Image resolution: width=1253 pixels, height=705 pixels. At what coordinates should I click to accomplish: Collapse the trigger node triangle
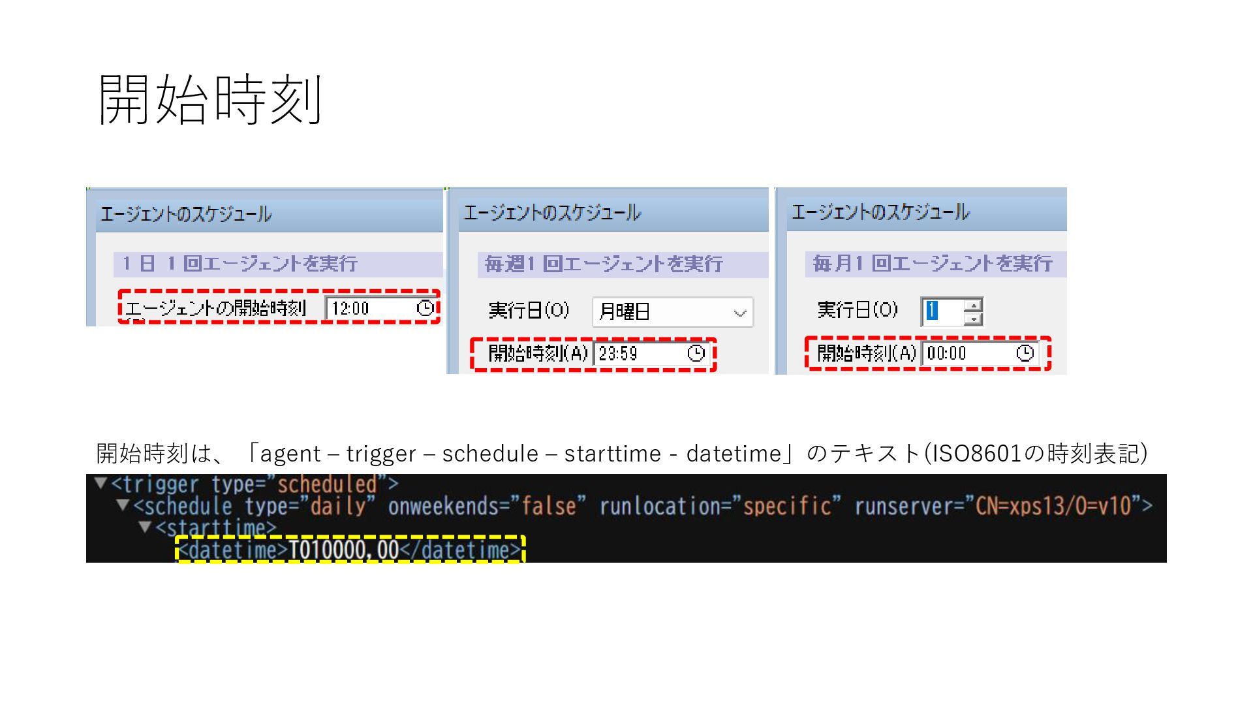pos(100,483)
